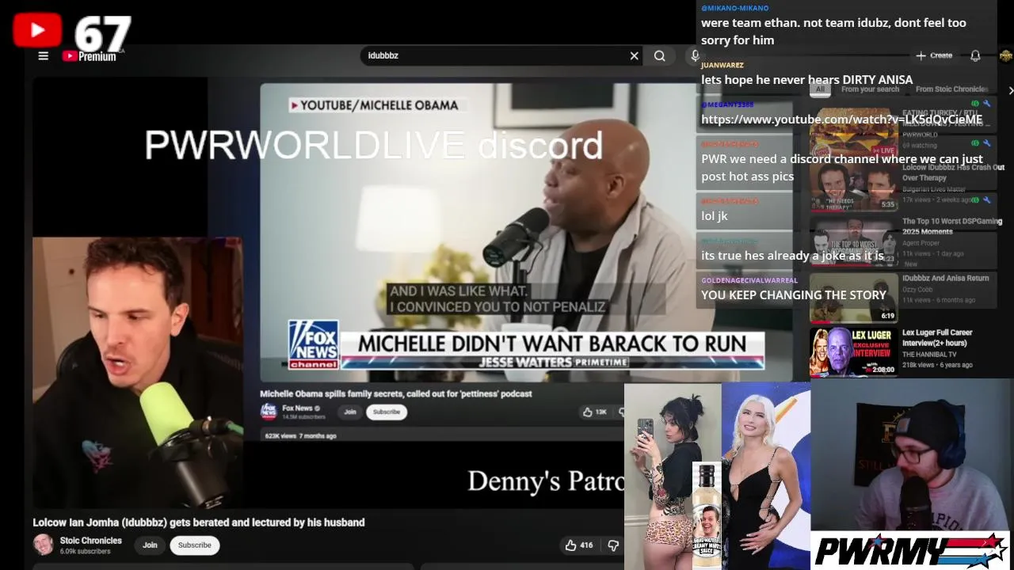Open the Stoic Chronicles channel name
Image resolution: width=1014 pixels, height=570 pixels.
click(91, 541)
